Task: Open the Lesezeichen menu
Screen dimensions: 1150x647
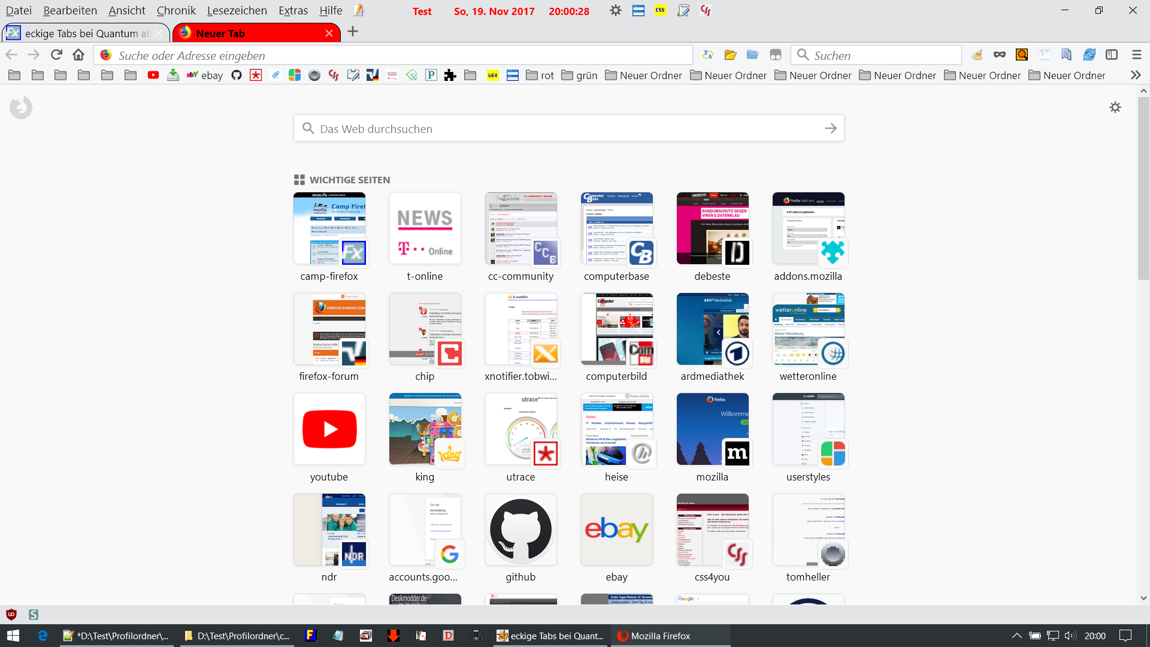Action: point(237,11)
